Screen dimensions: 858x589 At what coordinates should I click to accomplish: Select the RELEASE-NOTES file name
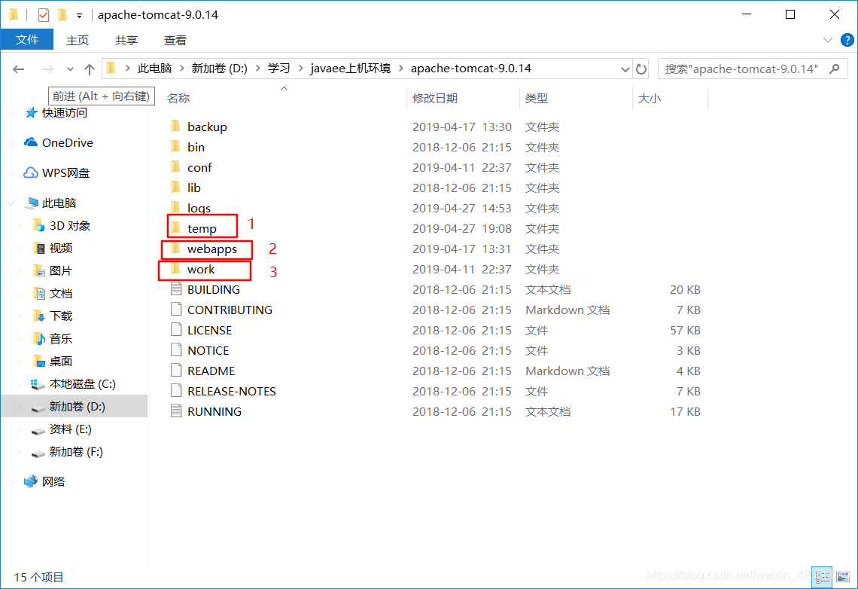(232, 391)
